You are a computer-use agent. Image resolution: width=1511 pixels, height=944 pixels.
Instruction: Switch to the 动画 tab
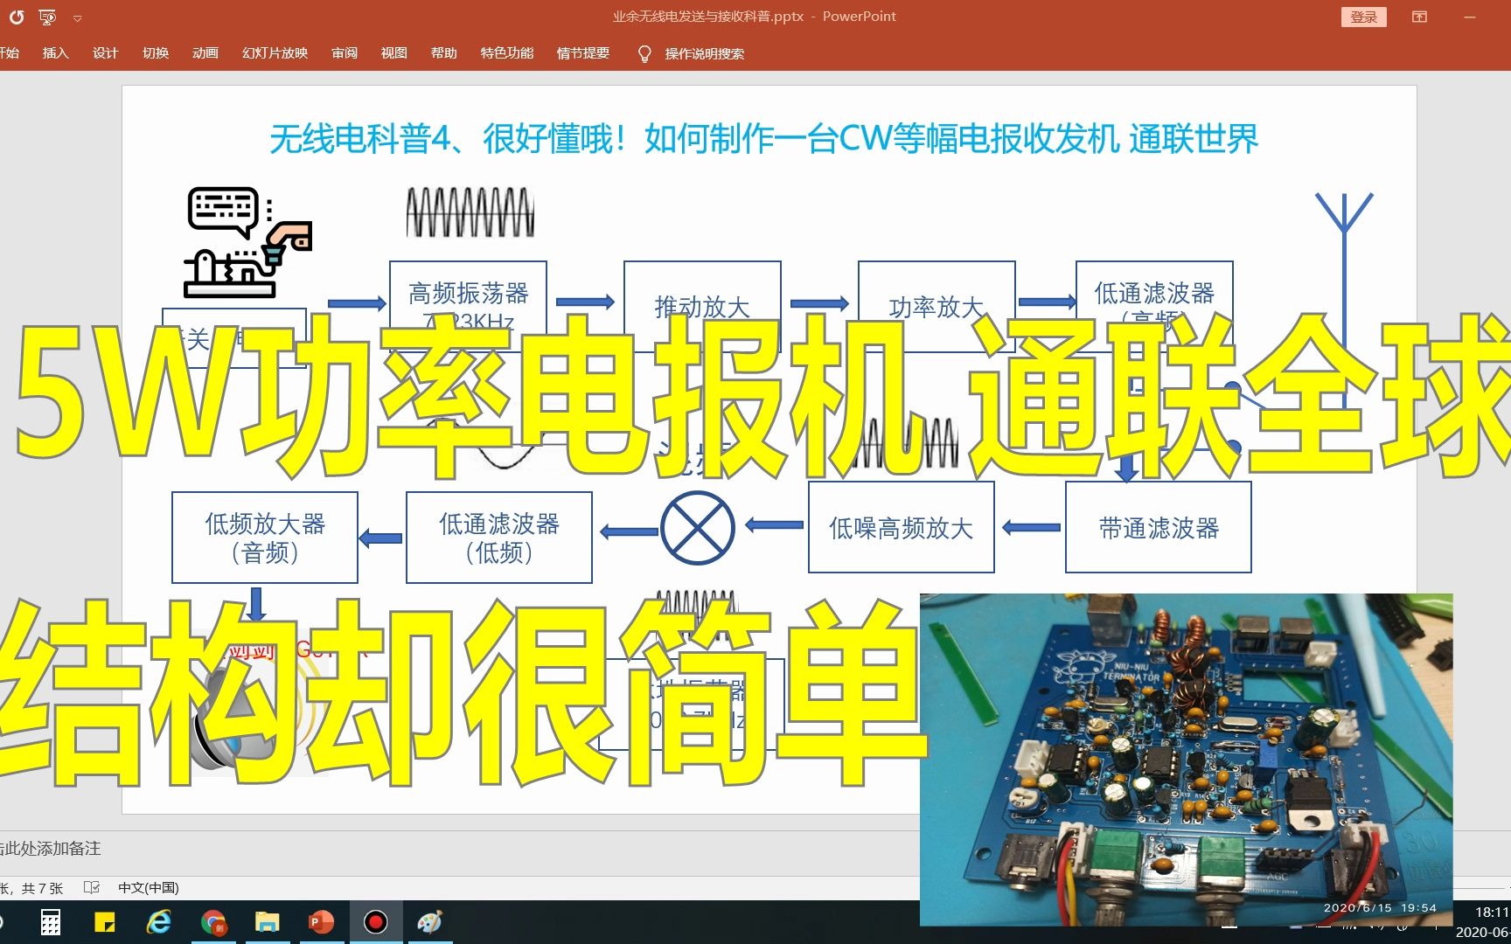coord(205,53)
